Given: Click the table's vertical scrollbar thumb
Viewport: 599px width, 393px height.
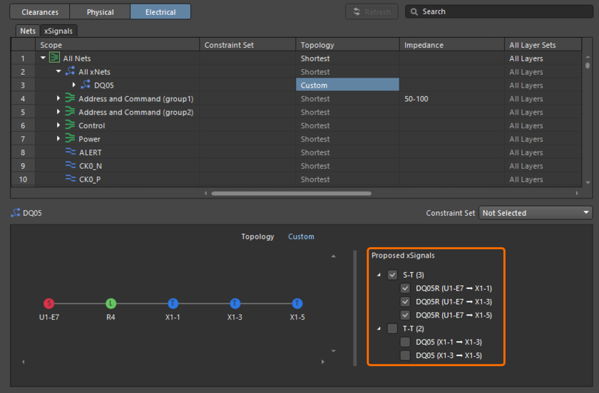Looking at the screenshot, I should point(588,65).
